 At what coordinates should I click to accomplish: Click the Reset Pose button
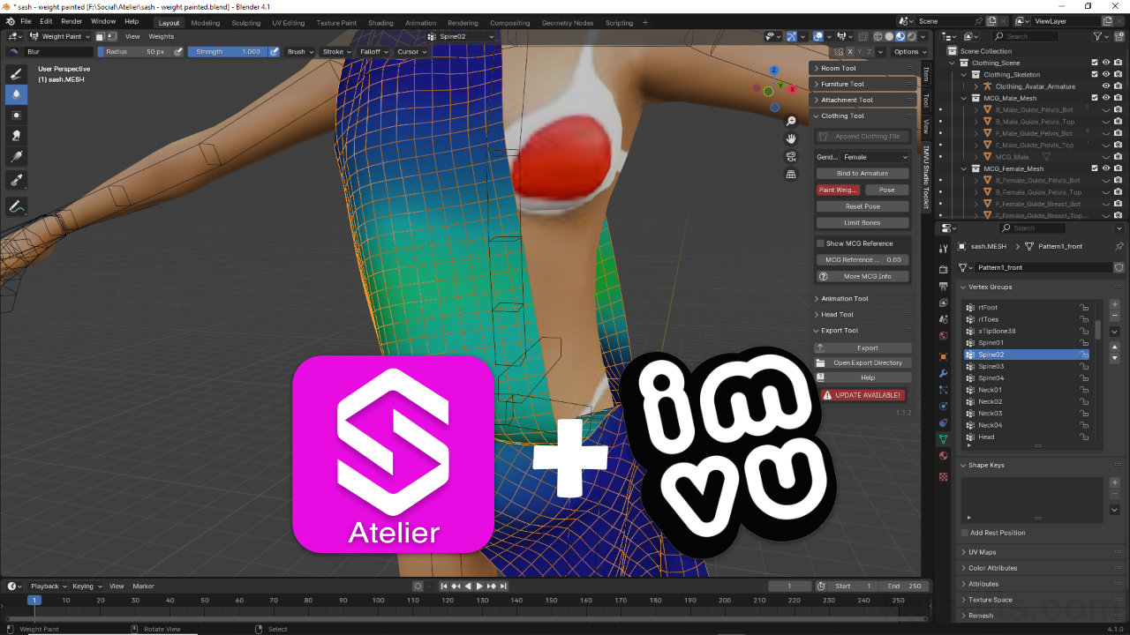coord(863,206)
